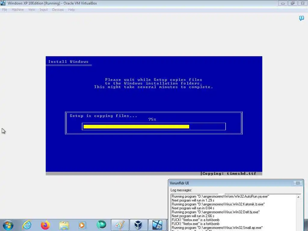Screen dimensions: 308x231
Task: Click the yellow setup progress bar
Action: pyautogui.click(x=136, y=127)
